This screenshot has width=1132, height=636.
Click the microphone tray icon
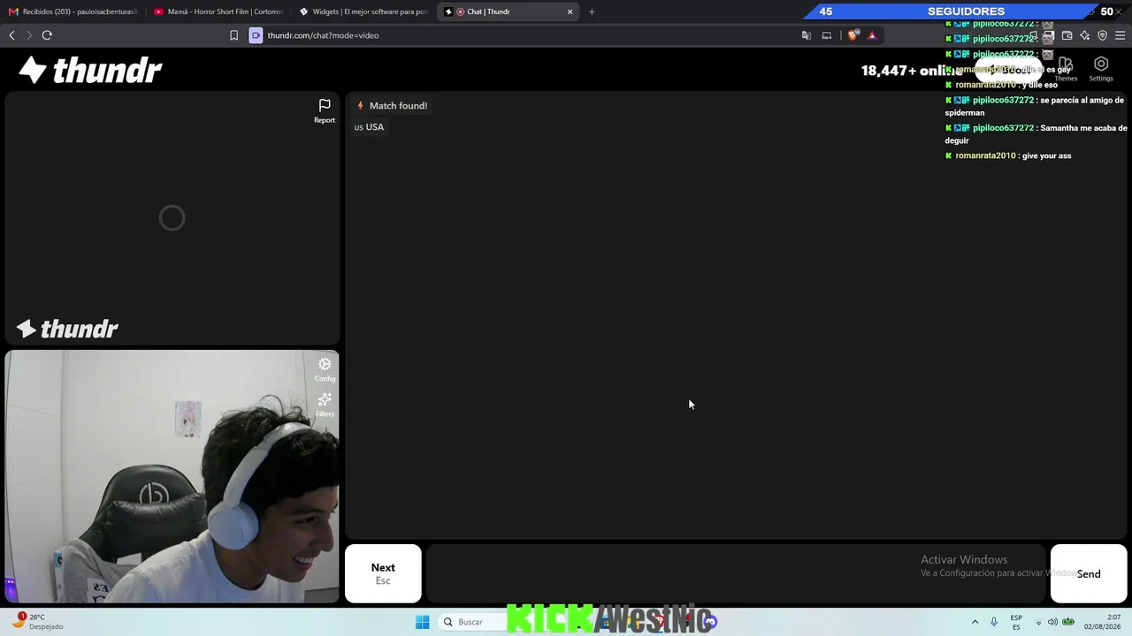pyautogui.click(x=994, y=622)
